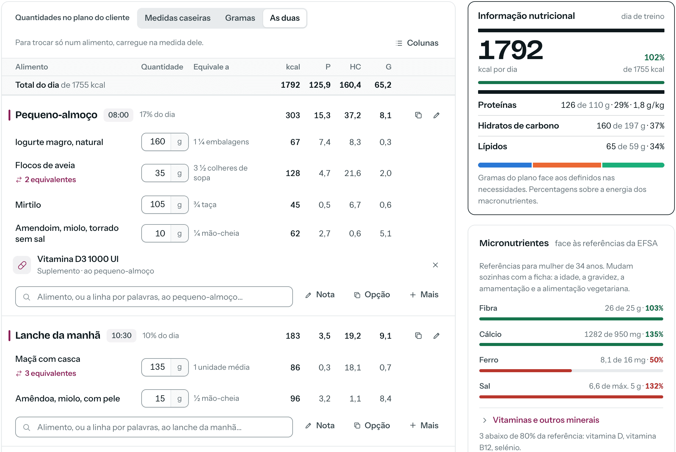The width and height of the screenshot is (676, 452).
Task: Edit Flocos de aveia quantity 35
Action: (157, 173)
